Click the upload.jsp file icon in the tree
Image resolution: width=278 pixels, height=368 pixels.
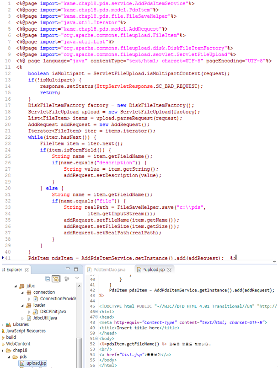tap(22, 363)
